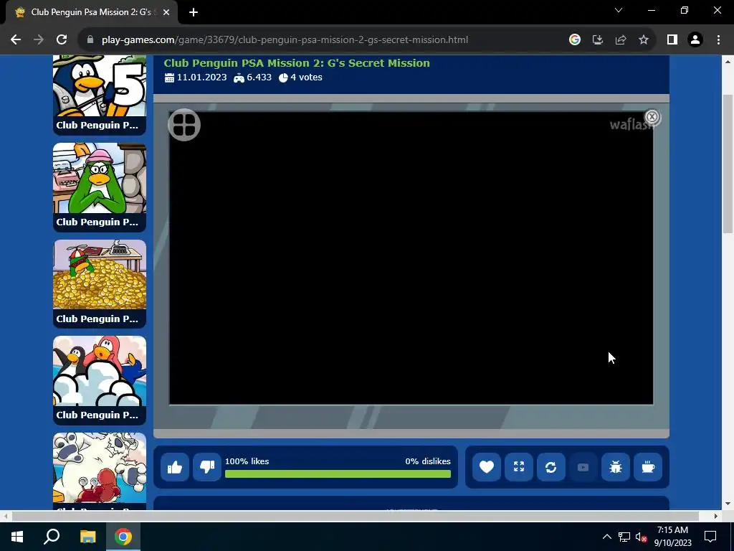Open Windows search from taskbar
Viewport: 734px width, 551px height.
point(52,537)
